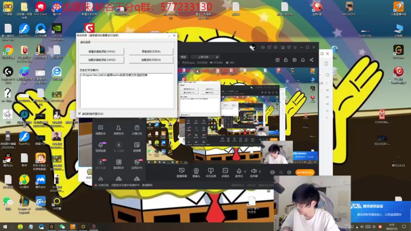Select the recent file path in list

pyautogui.click(x=114, y=75)
